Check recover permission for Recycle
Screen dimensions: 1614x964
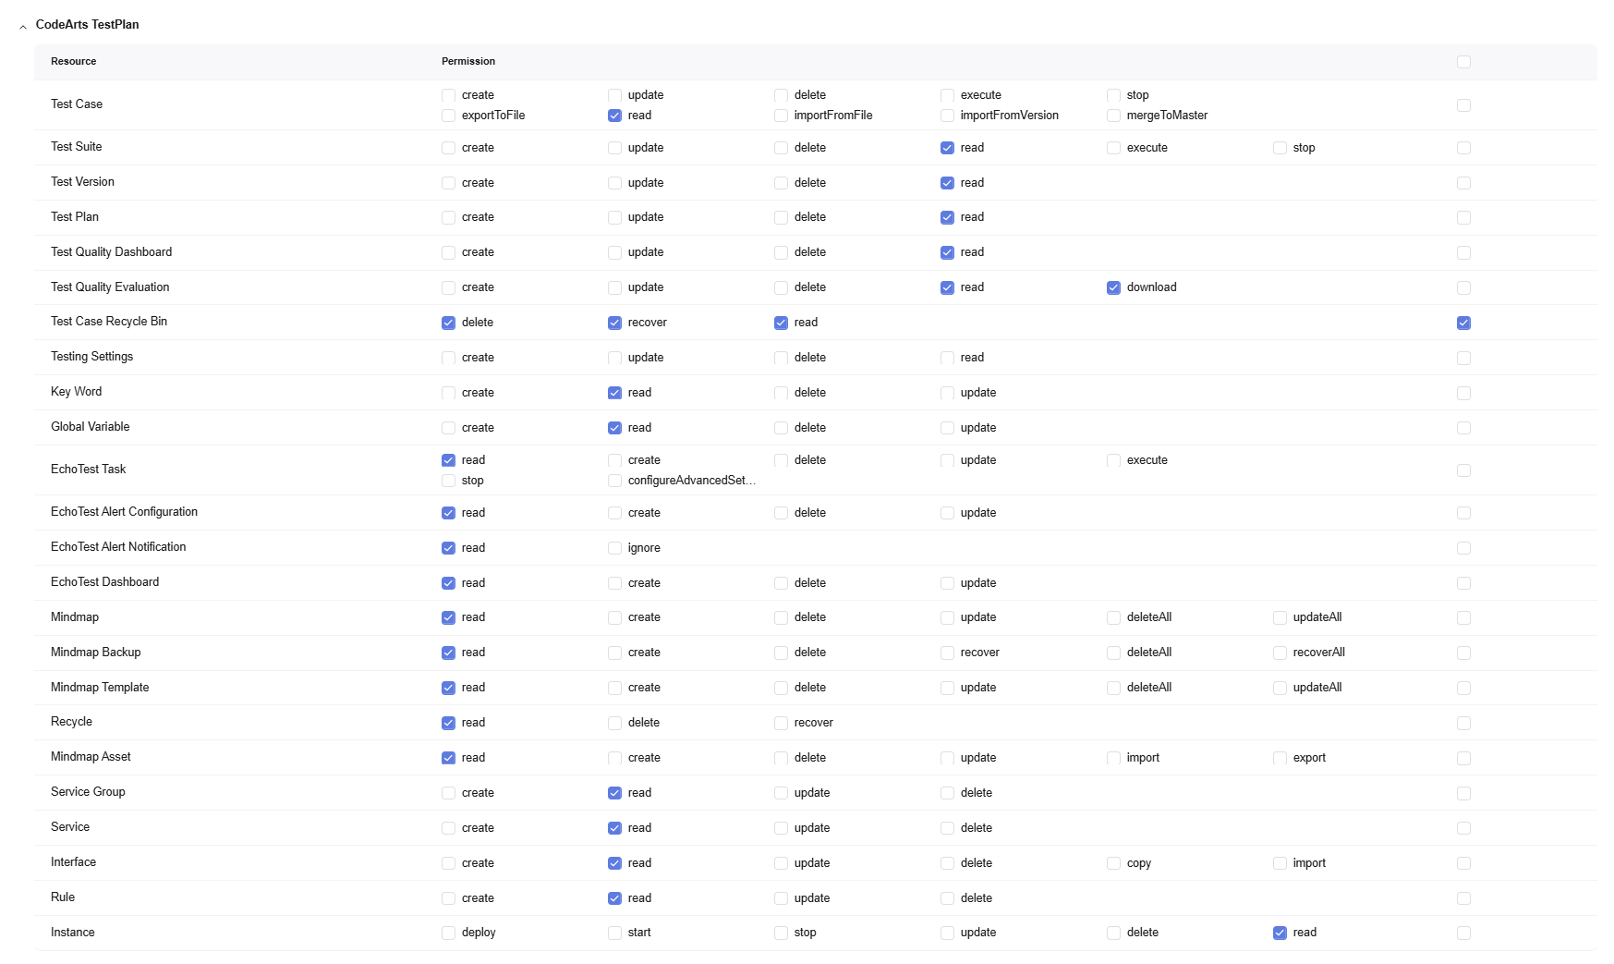781,723
